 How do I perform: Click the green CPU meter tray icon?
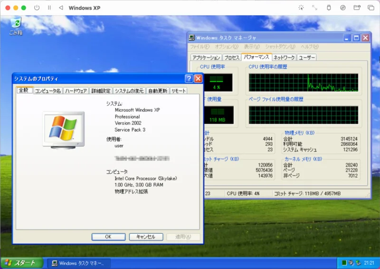click(344, 263)
